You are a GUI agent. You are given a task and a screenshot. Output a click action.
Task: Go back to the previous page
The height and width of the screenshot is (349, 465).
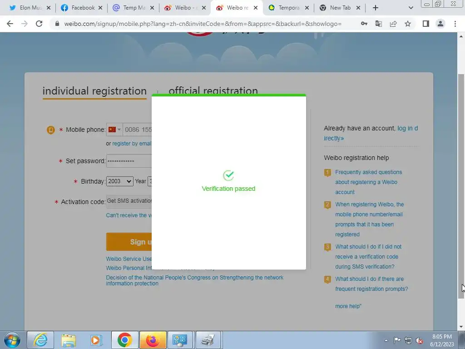tap(10, 24)
